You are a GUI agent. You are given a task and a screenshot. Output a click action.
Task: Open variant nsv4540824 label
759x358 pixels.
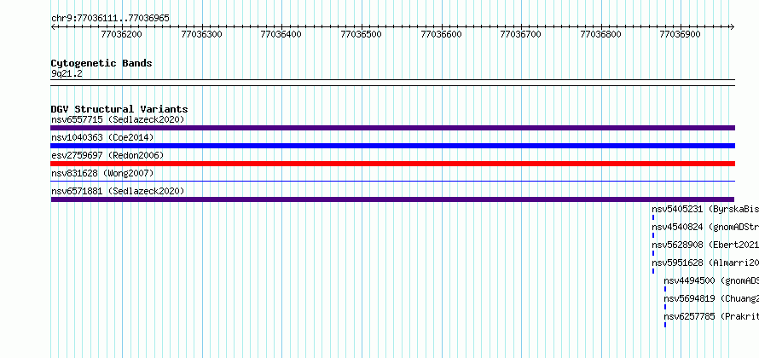(705, 227)
